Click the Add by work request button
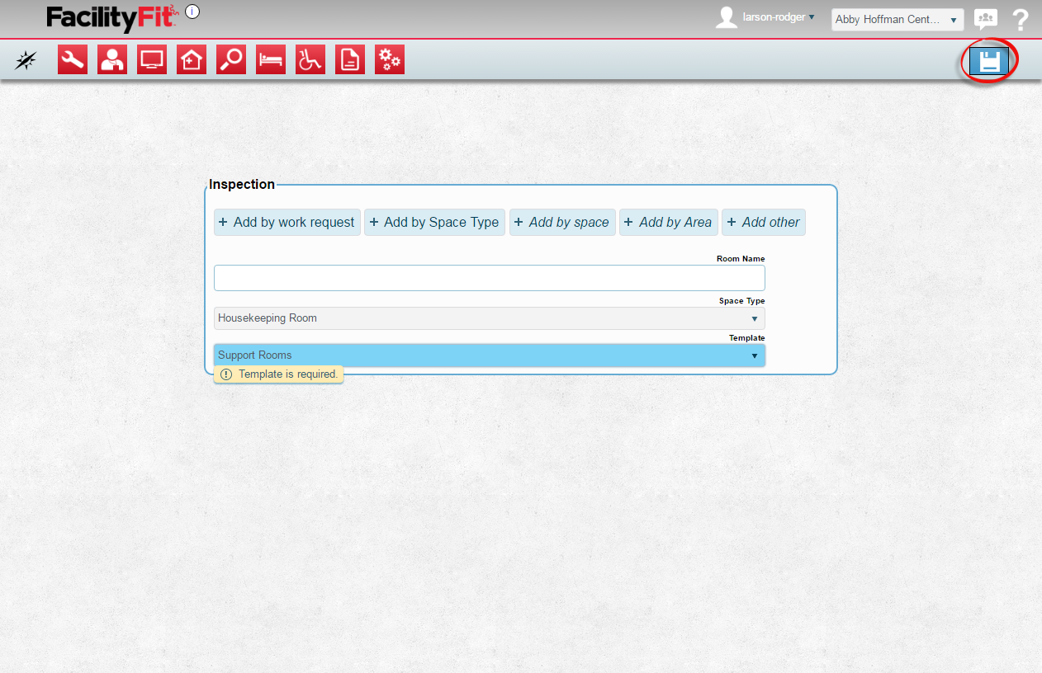 pyautogui.click(x=287, y=223)
